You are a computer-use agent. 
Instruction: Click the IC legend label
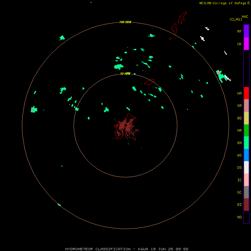(239, 180)
